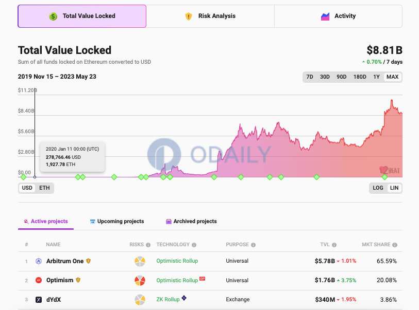Click dYdX risk pie chart
The height and width of the screenshot is (310, 419).
coord(140,300)
